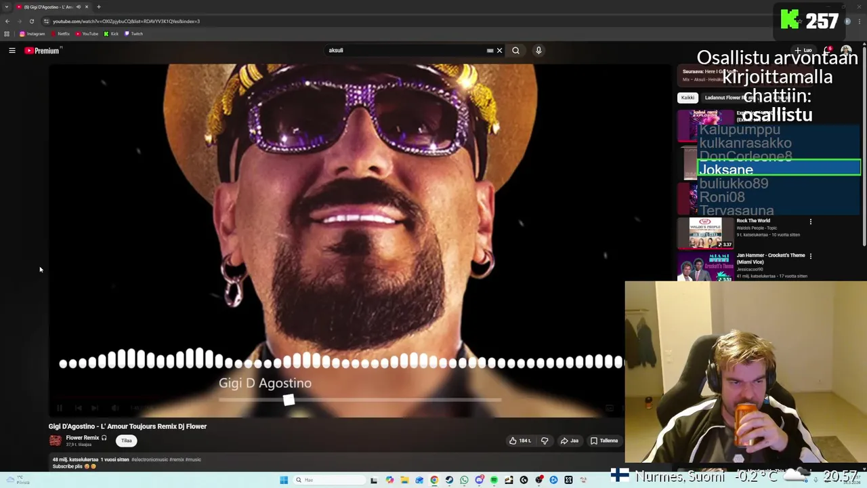Screen dimensions: 867x488
Task: Open the on-screen keyboard in search box
Action: tap(490, 50)
